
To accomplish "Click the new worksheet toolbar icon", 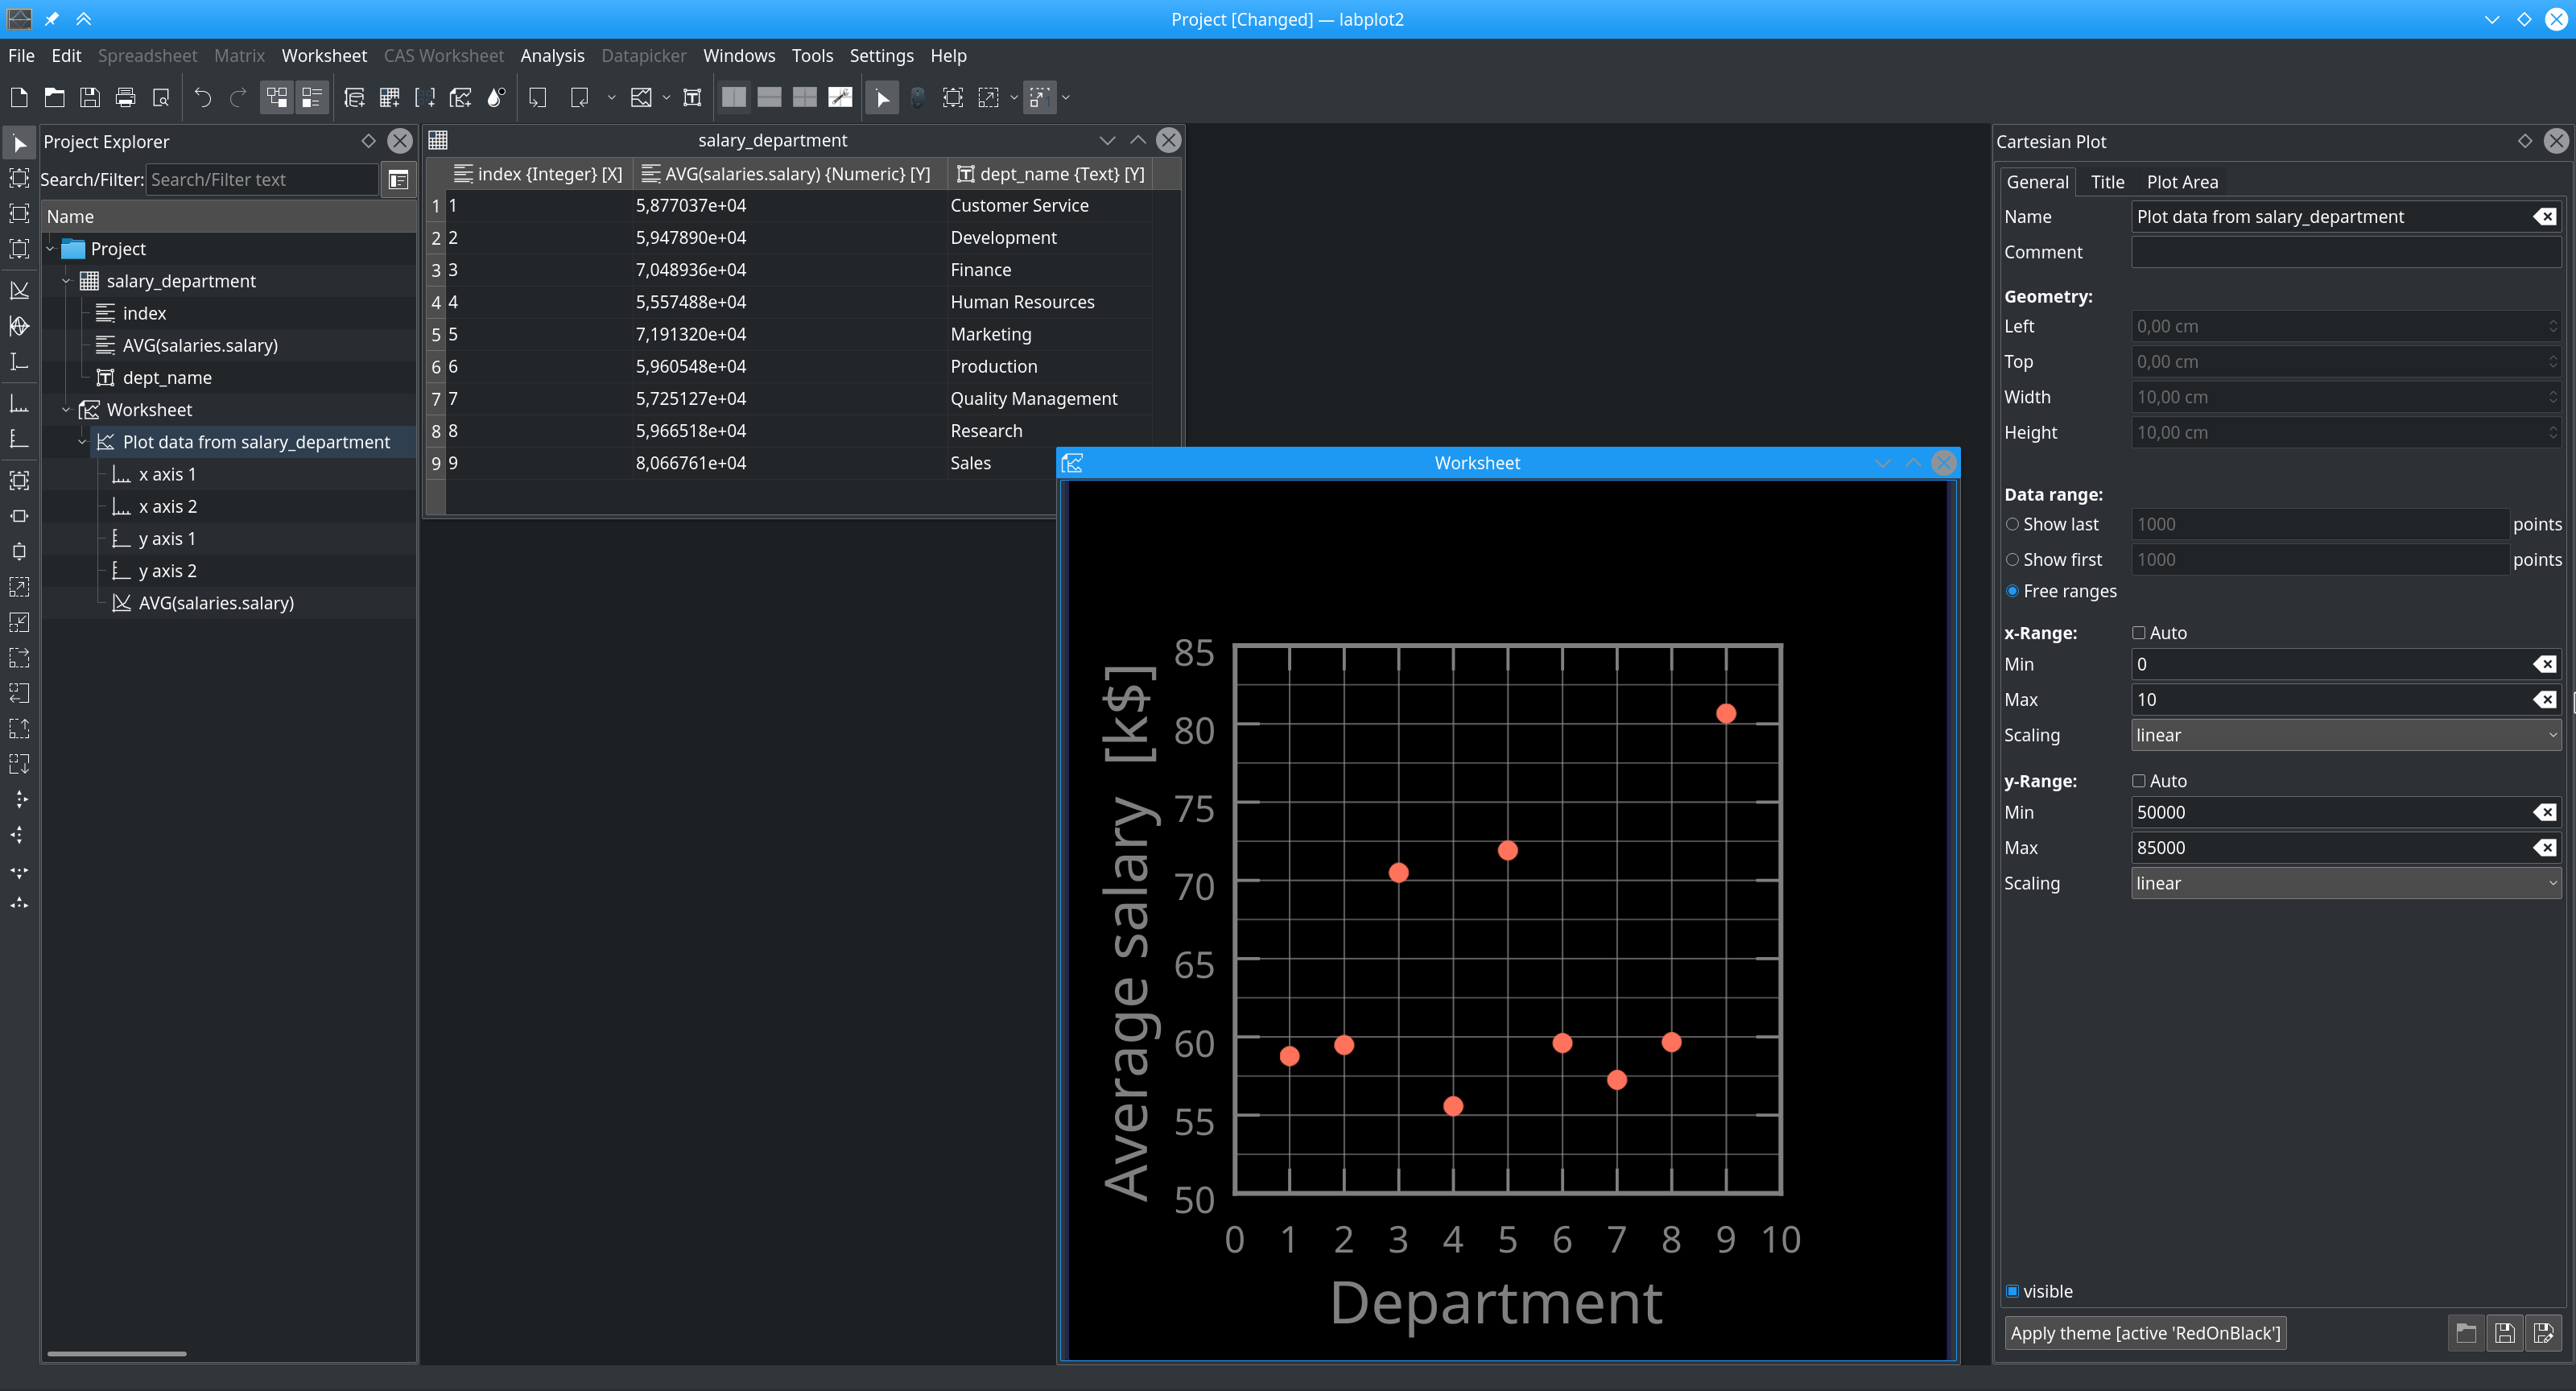I will click(x=460, y=97).
